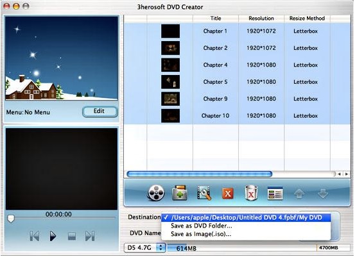Viewport: 355px width, 257px height.
Task: Skip to next track in preview
Action: click(x=90, y=236)
